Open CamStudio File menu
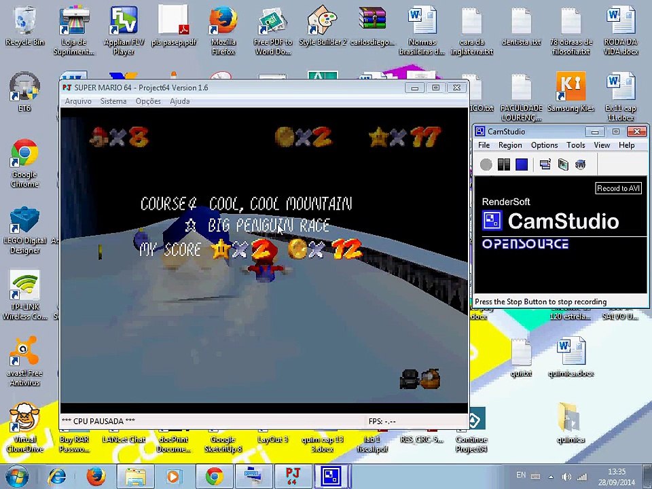This screenshot has width=652, height=489. (484, 145)
